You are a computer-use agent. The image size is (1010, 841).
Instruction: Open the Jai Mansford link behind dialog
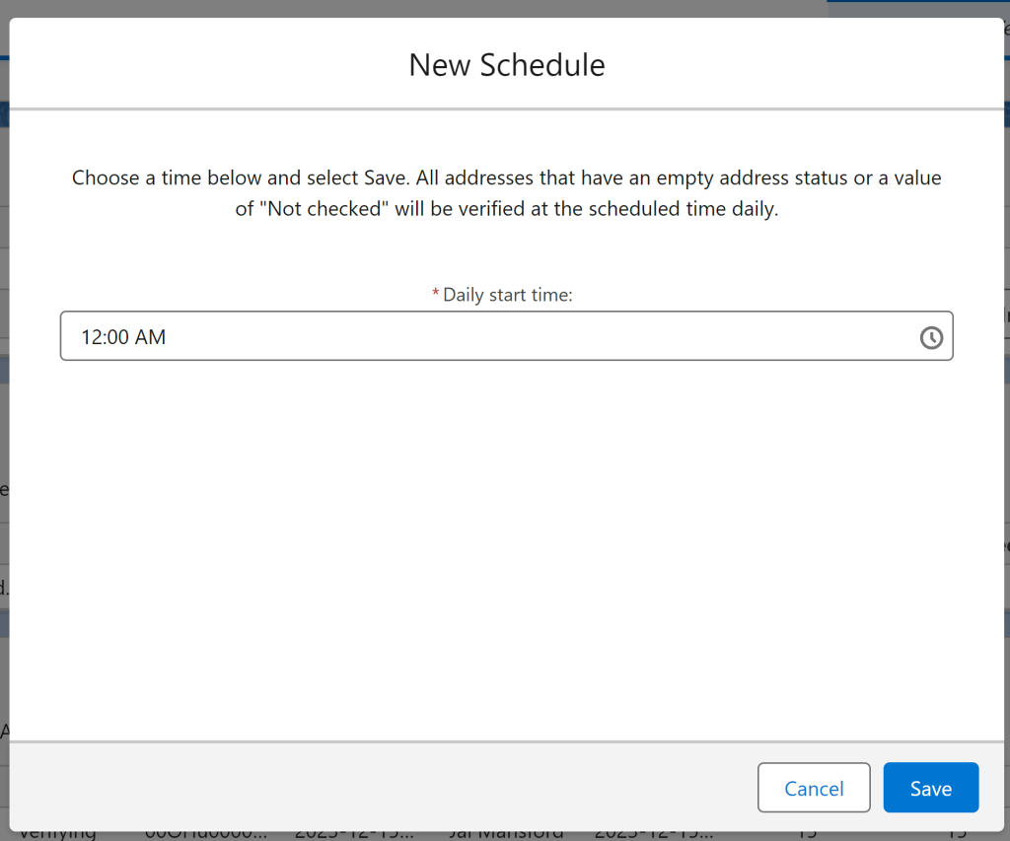click(x=506, y=834)
